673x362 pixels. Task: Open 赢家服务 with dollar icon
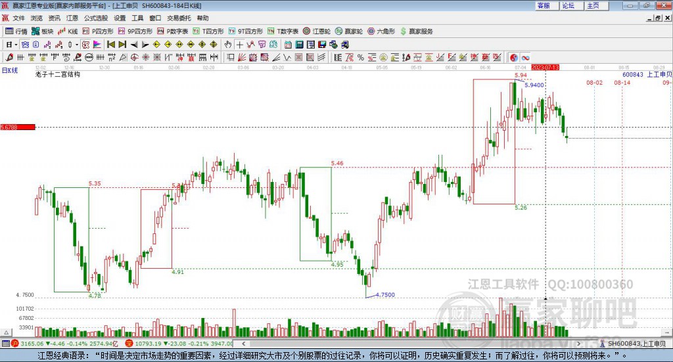416,31
